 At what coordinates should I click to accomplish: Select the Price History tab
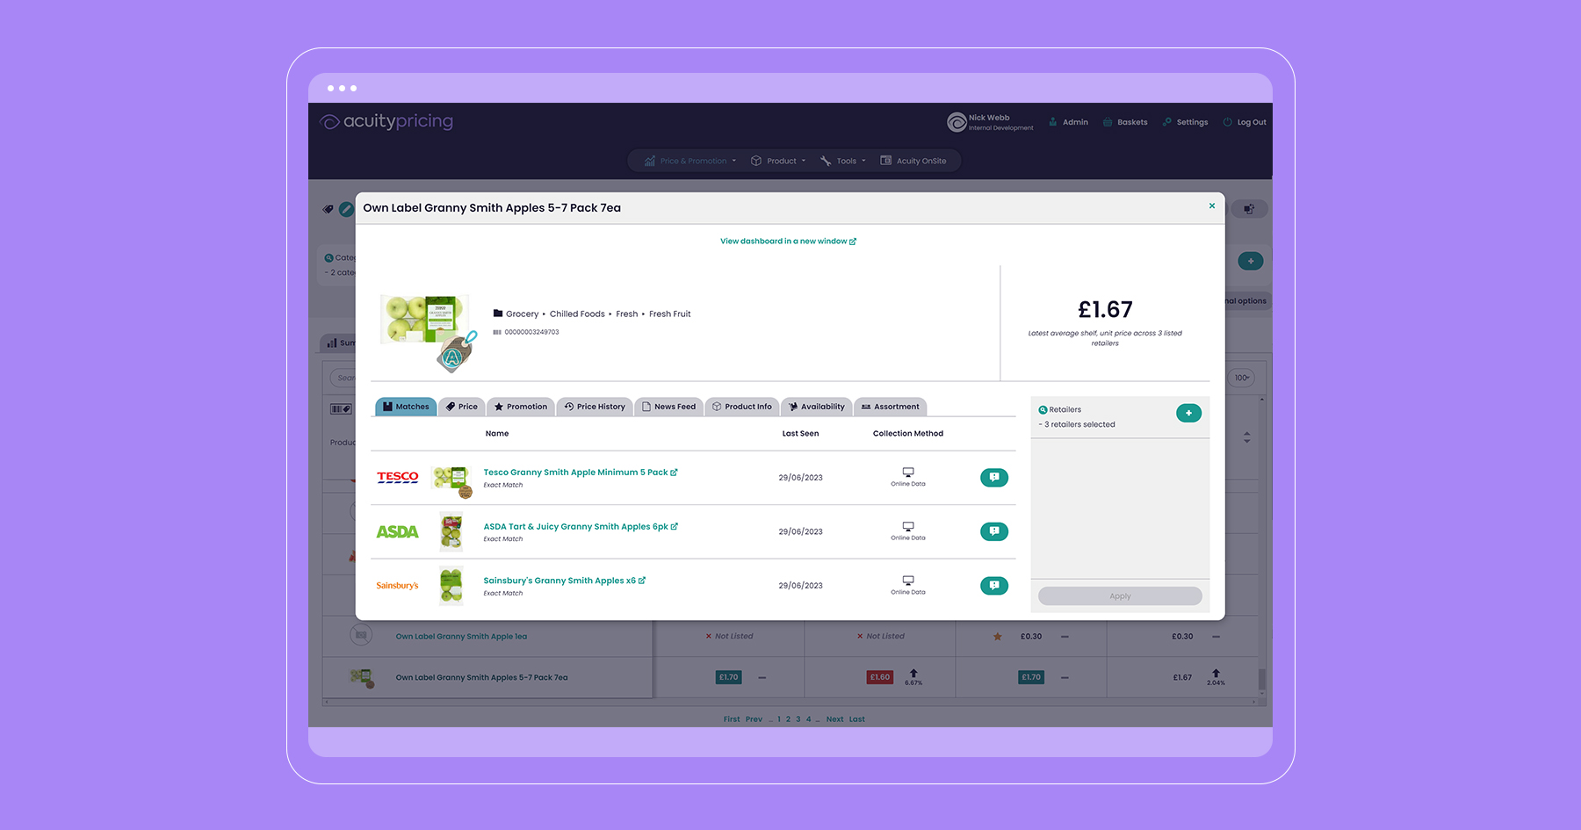tap(595, 407)
